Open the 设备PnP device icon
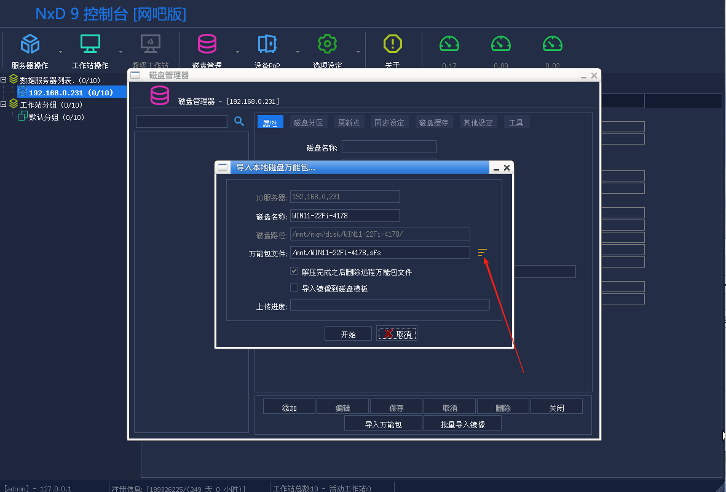The height and width of the screenshot is (492, 726). coord(266,44)
